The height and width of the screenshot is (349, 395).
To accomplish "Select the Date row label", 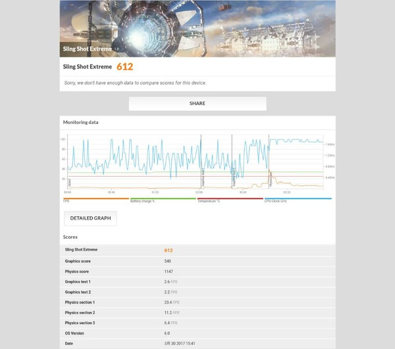I will point(68,344).
